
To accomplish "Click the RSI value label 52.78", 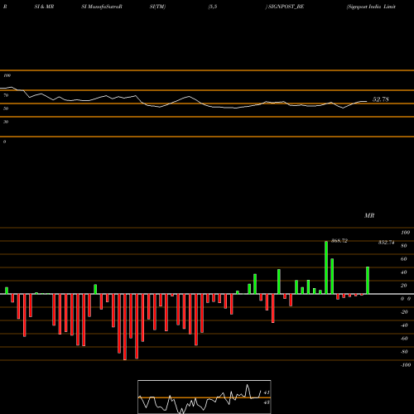I will 381,99.
